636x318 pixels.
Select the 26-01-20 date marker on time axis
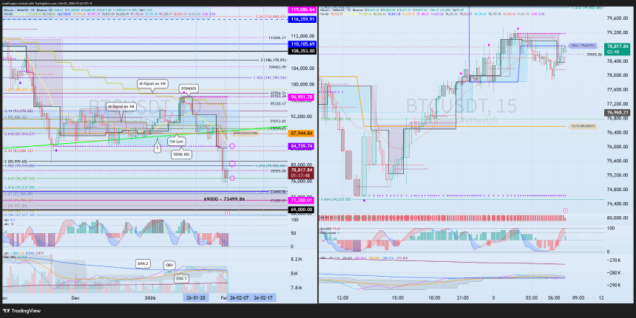195,297
